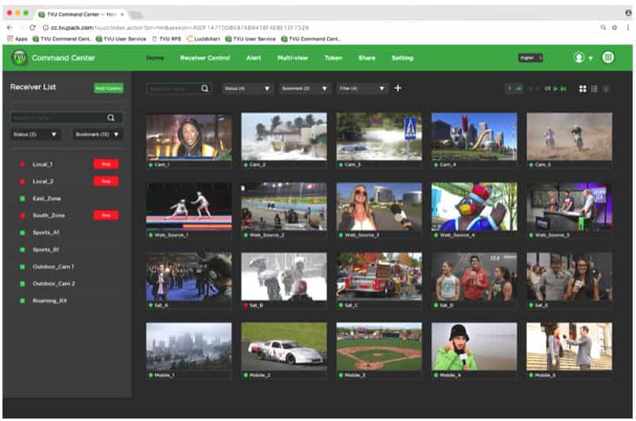Open the TVU RPS bookmark
The width and height of the screenshot is (636, 421).
point(167,39)
